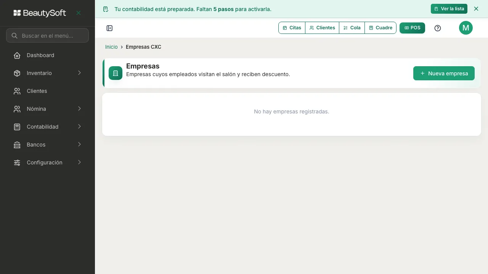The width and height of the screenshot is (488, 274).
Task: Open Cola queue from the top toolbar
Action: pos(352,28)
